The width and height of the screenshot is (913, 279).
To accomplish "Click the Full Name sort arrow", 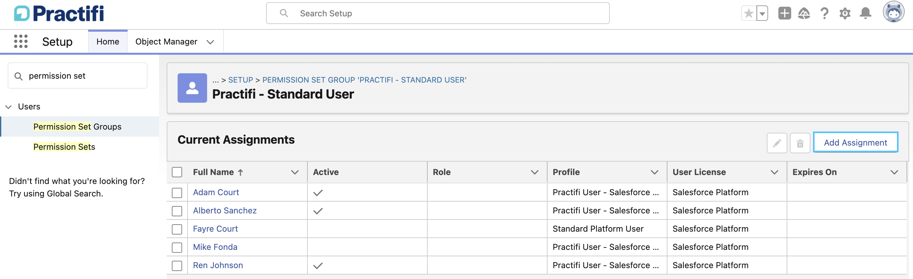I will pos(240,172).
